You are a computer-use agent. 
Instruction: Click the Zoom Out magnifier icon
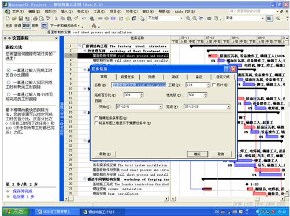195,18
